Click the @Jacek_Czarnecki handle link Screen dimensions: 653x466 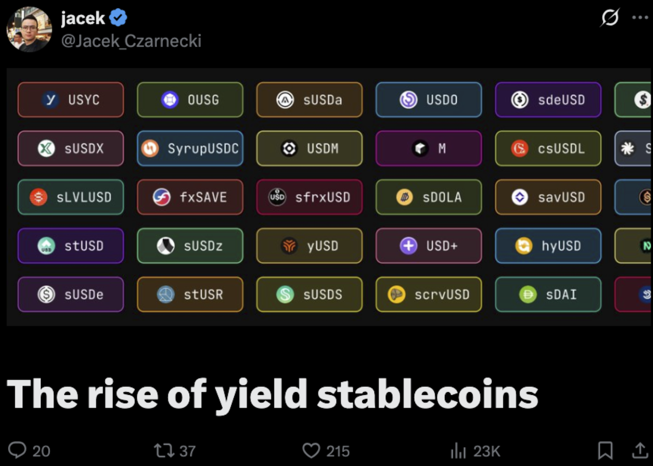pyautogui.click(x=131, y=41)
